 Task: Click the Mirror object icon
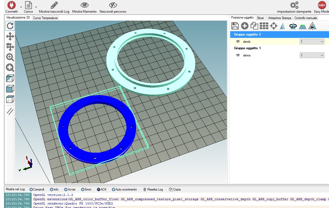(x=312, y=26)
